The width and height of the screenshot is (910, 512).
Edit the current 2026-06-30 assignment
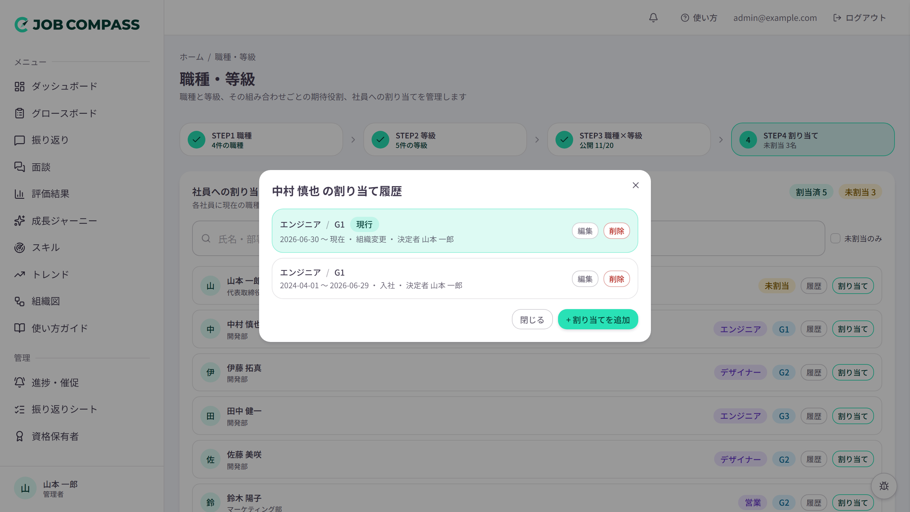tap(585, 231)
